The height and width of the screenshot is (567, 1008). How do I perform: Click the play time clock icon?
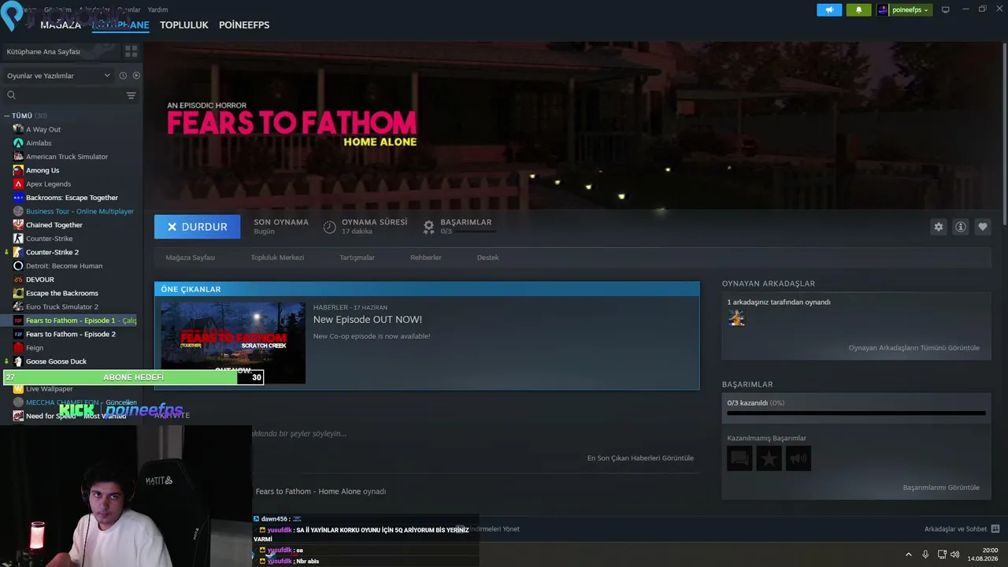tap(329, 227)
